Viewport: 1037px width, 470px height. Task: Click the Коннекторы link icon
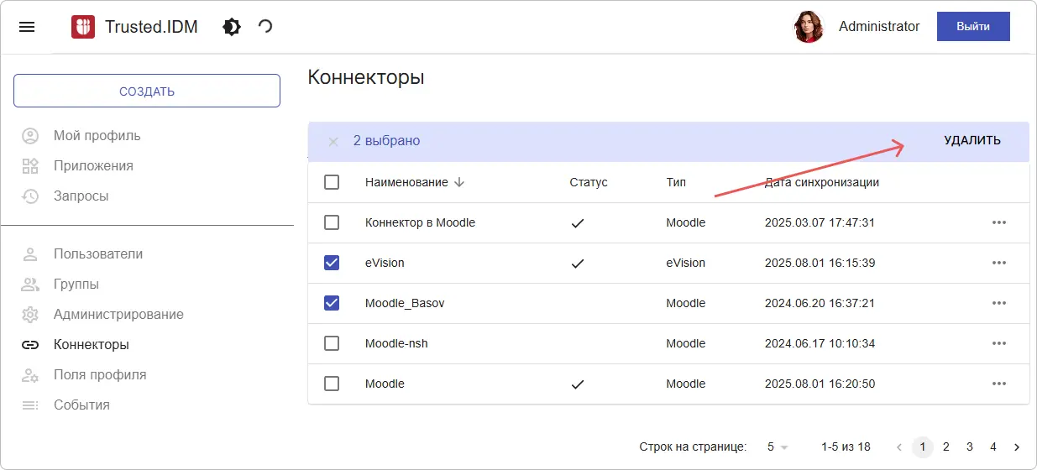point(30,345)
